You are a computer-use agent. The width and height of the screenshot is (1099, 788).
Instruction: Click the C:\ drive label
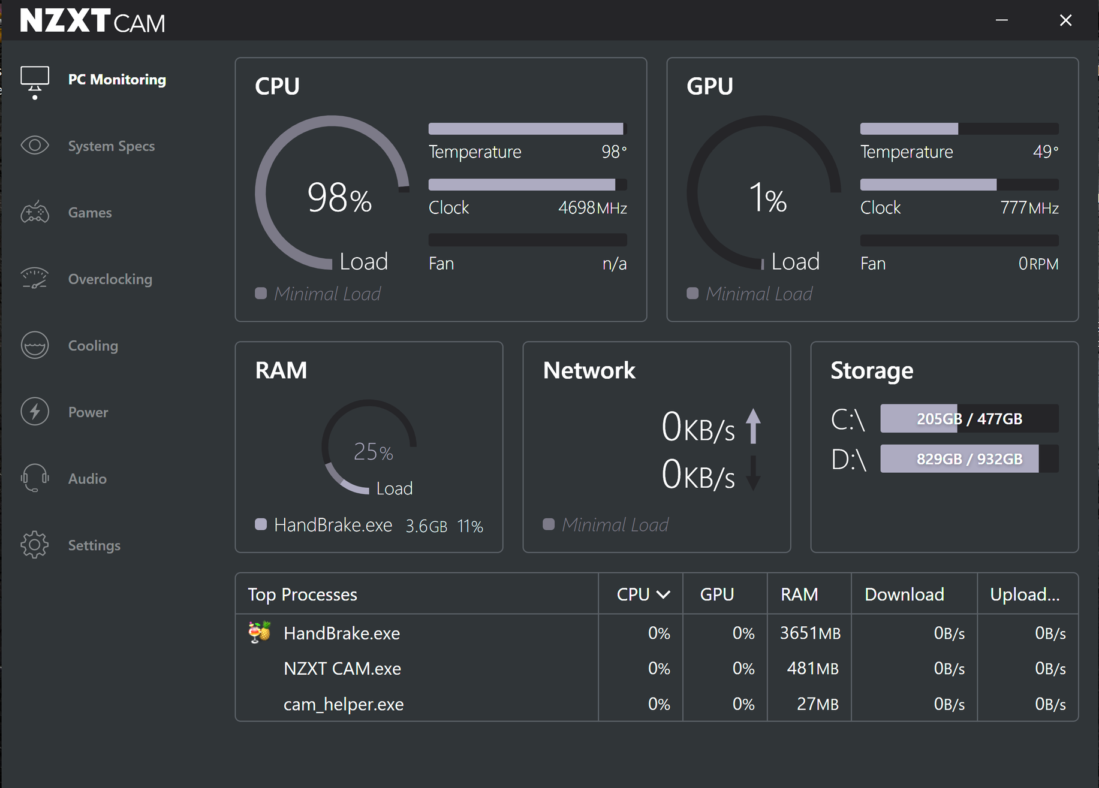click(848, 419)
